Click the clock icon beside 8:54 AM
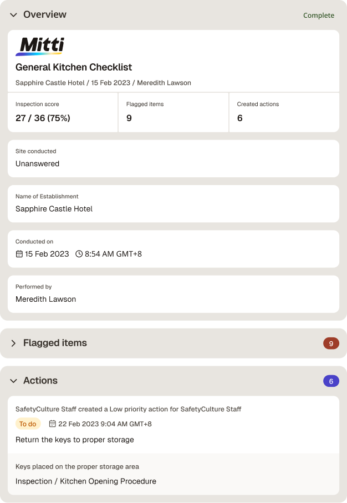This screenshot has height=503, width=347. 79,254
